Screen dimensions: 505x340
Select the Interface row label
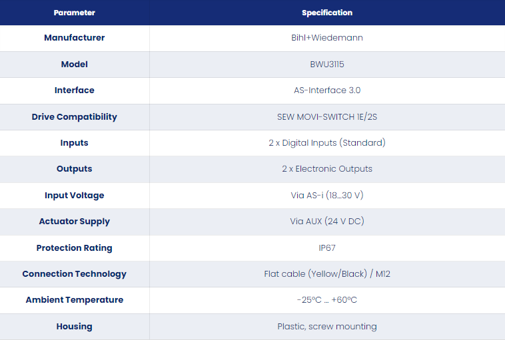[x=75, y=90]
